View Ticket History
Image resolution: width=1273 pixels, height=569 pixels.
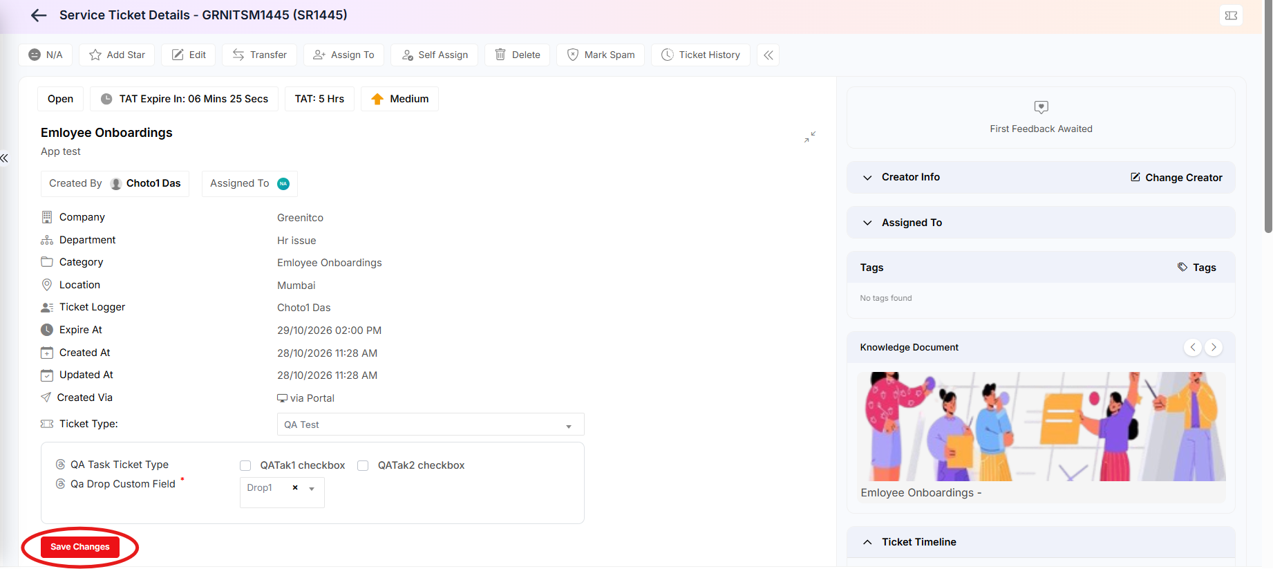click(x=700, y=55)
